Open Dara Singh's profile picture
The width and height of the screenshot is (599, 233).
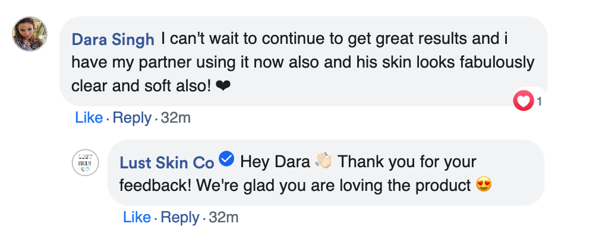(30, 34)
